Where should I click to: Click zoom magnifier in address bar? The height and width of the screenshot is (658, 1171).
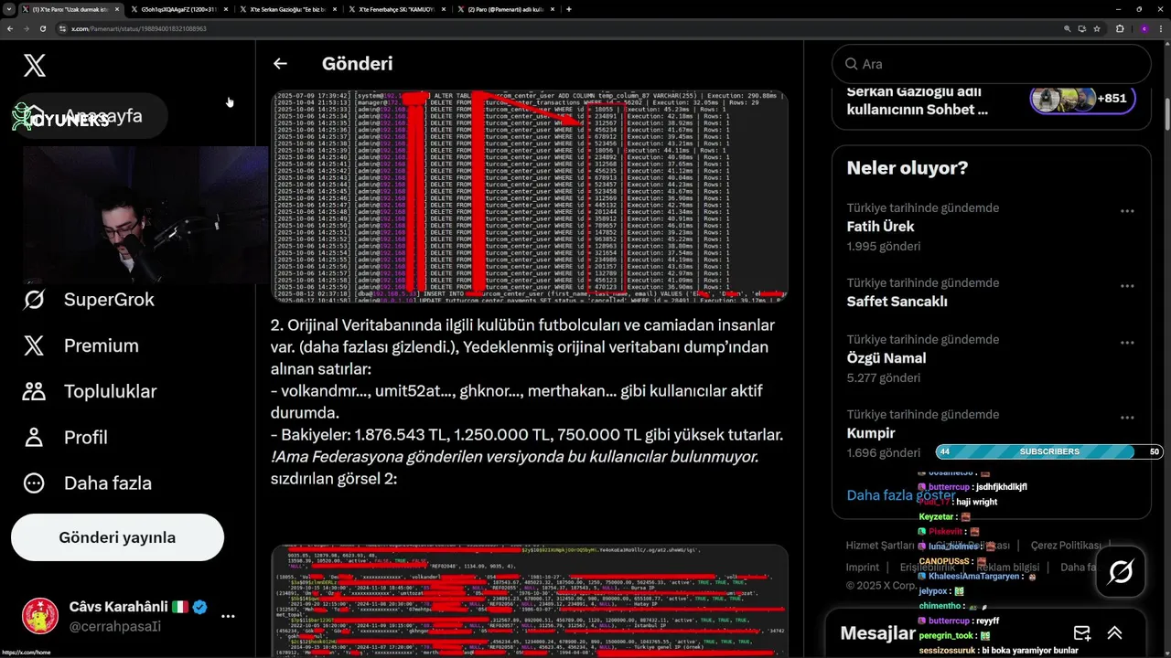click(x=1067, y=28)
